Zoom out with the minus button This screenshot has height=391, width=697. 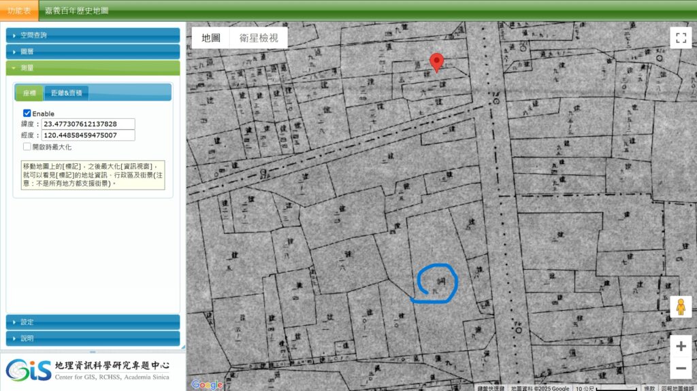(x=680, y=369)
